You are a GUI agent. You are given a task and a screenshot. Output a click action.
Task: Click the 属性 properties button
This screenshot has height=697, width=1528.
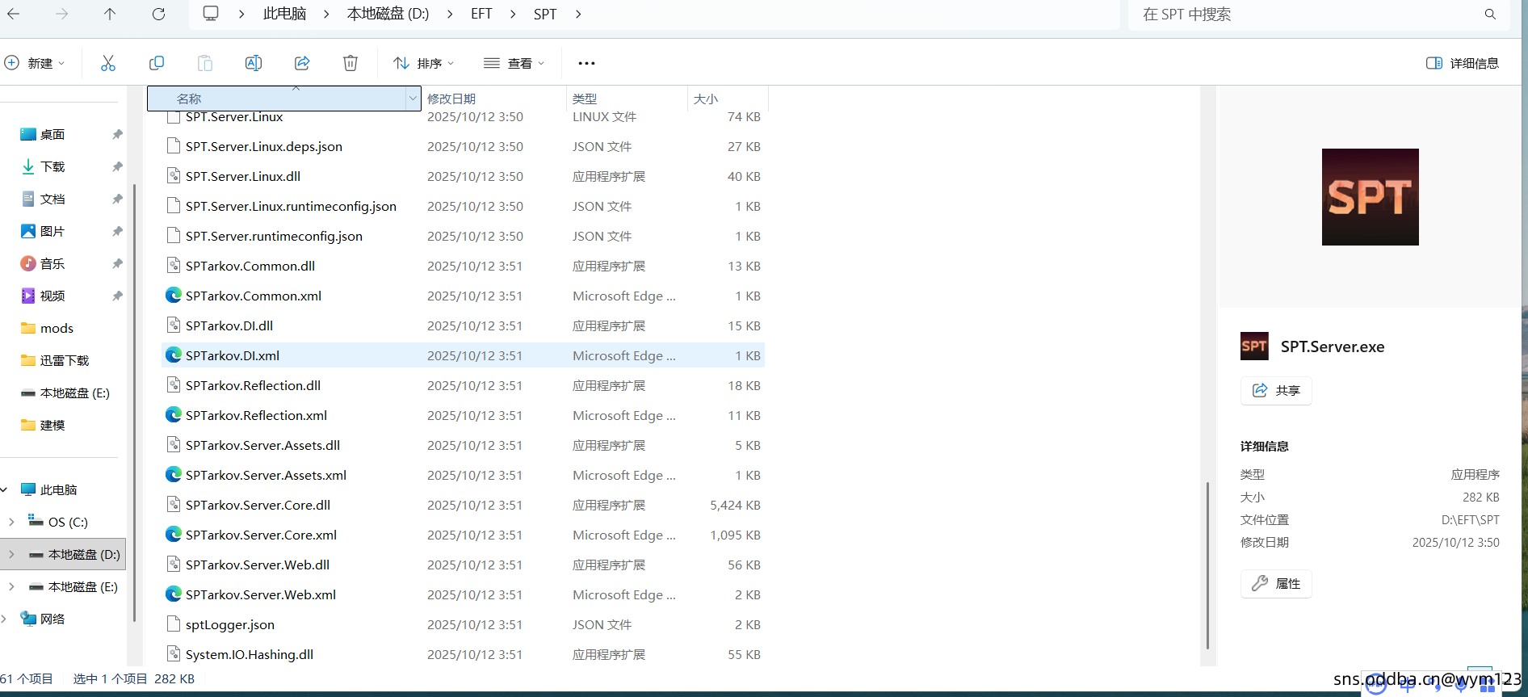(x=1276, y=584)
